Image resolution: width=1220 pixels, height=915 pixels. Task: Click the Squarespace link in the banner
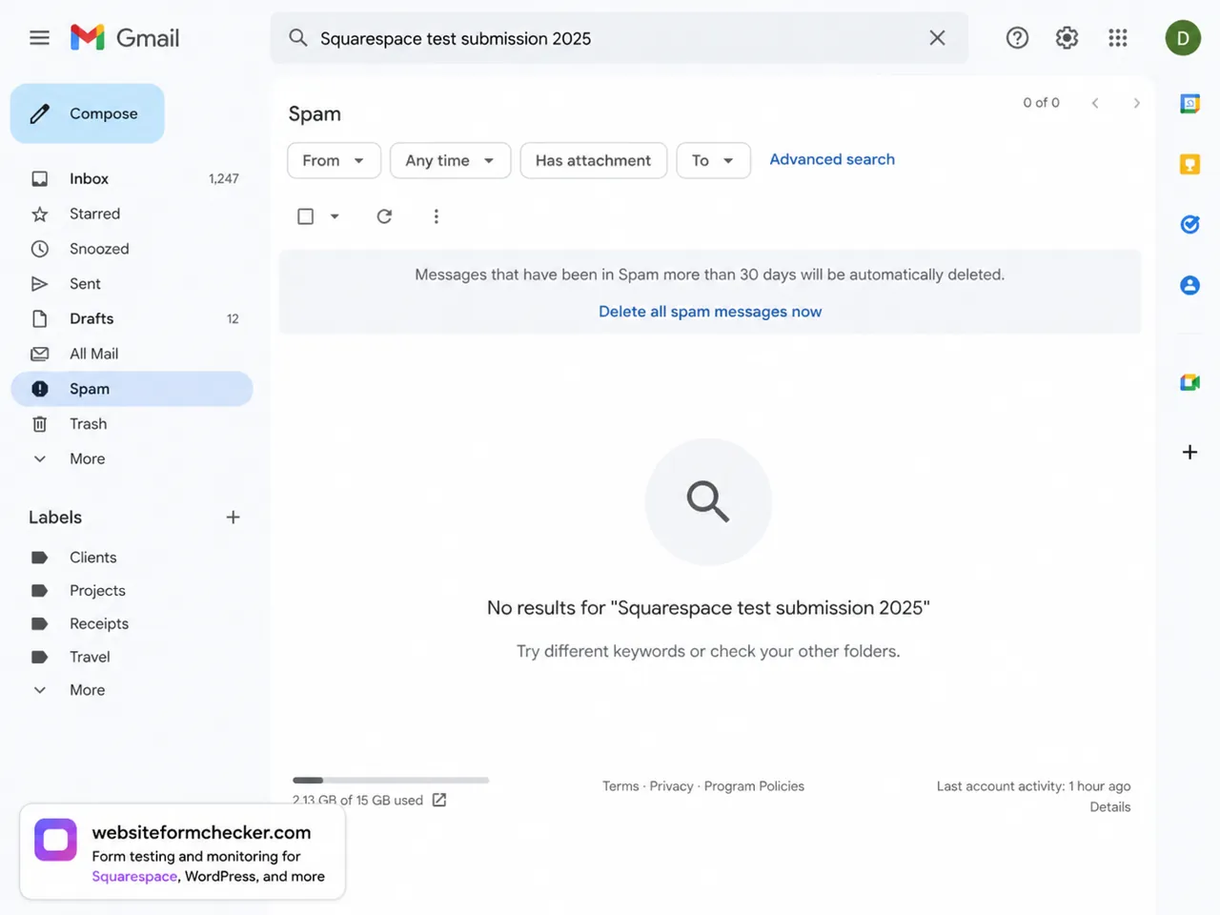pyautogui.click(x=134, y=877)
